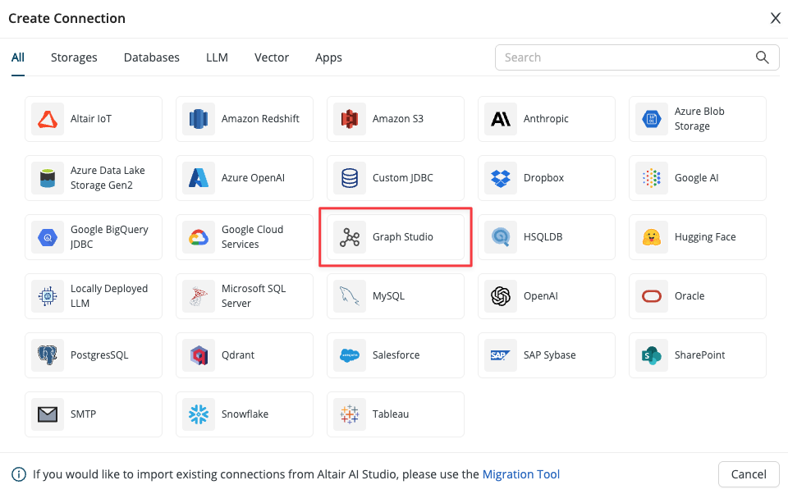Click the Altair IoT connection icon
788x494 pixels.
48,119
